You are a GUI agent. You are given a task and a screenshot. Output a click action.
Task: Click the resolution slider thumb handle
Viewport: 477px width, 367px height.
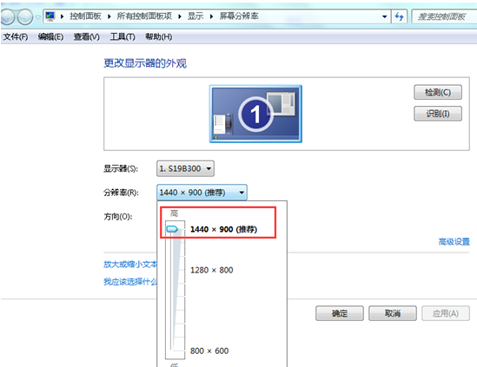(x=172, y=229)
